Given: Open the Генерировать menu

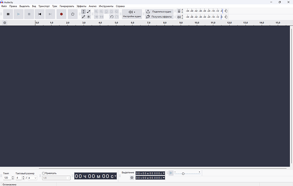Looking at the screenshot, I should tap(67, 6).
